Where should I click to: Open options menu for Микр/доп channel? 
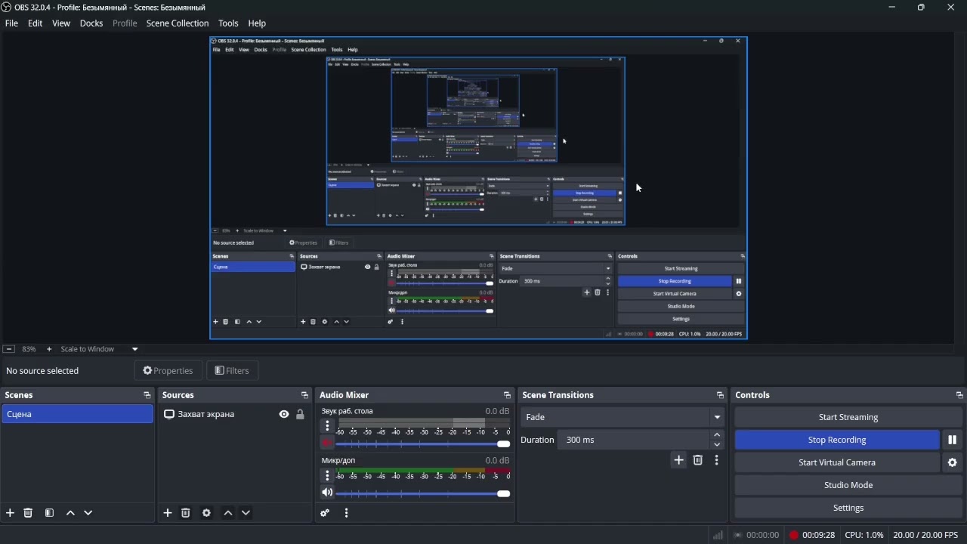(x=327, y=476)
